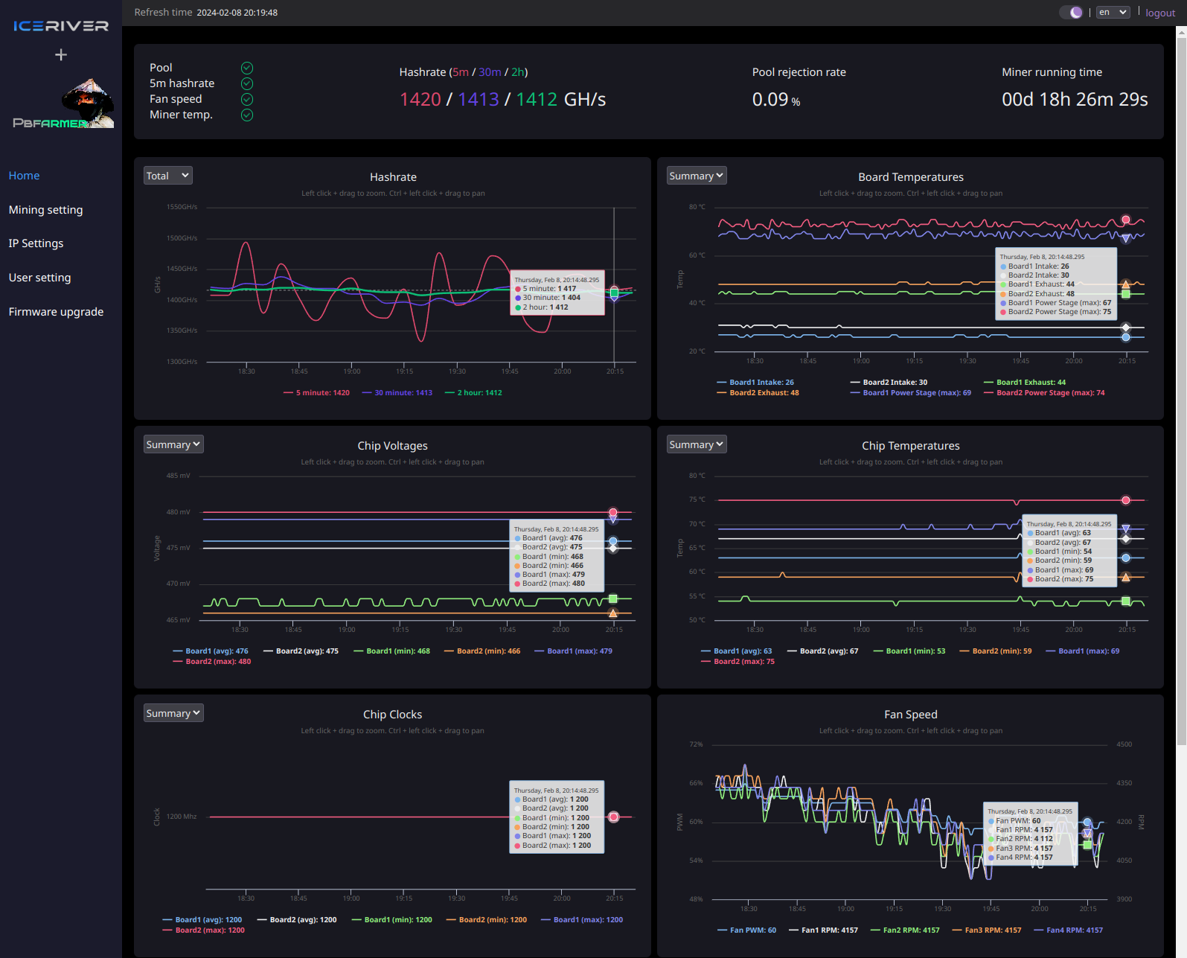The height and width of the screenshot is (958, 1187).
Task: Toggle Chip Temperatures Board1 (max): 69 legend
Action: (x=1083, y=651)
